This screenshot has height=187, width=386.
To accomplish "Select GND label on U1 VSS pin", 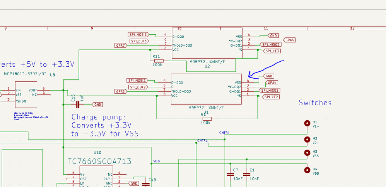I will [x=269, y=76].
